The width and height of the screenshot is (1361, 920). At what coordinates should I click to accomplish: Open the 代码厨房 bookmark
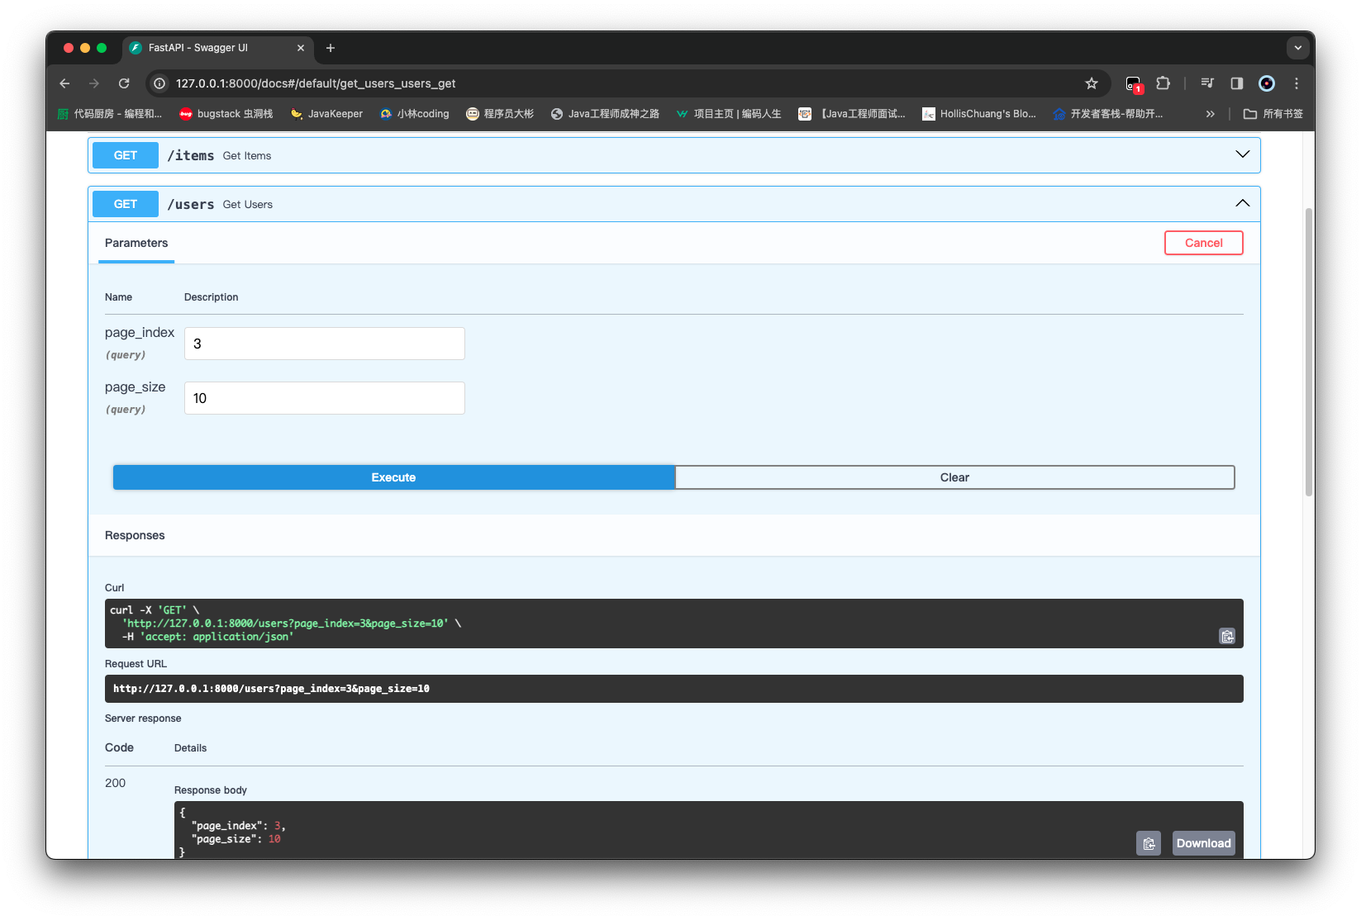109,114
